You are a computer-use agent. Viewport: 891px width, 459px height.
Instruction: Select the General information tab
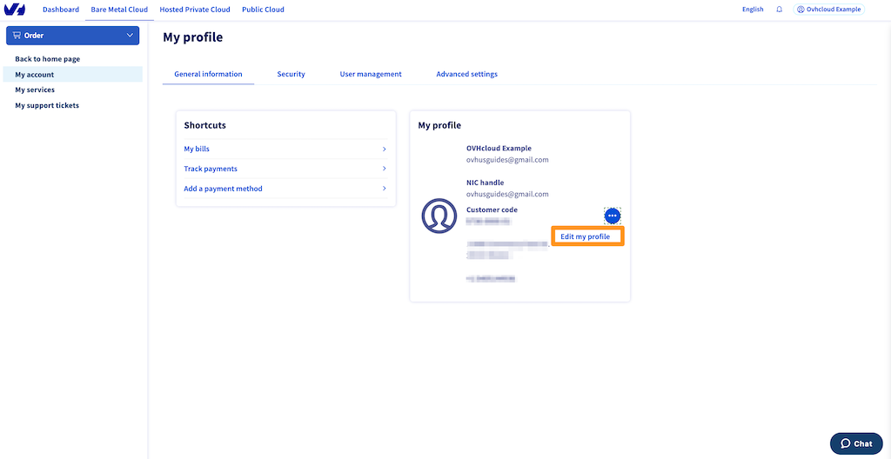[x=208, y=75]
